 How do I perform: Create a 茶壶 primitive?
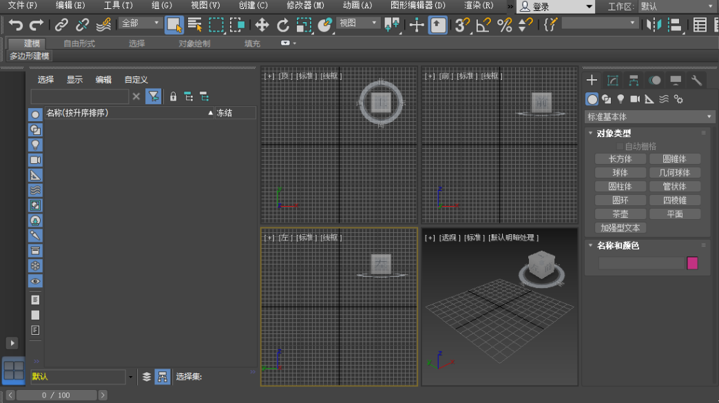pyautogui.click(x=620, y=214)
